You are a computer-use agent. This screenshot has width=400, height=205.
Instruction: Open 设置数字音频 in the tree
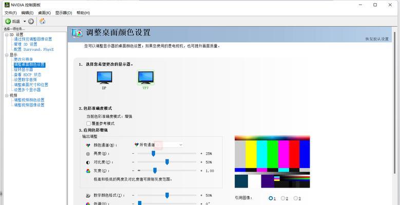[x=25, y=80]
